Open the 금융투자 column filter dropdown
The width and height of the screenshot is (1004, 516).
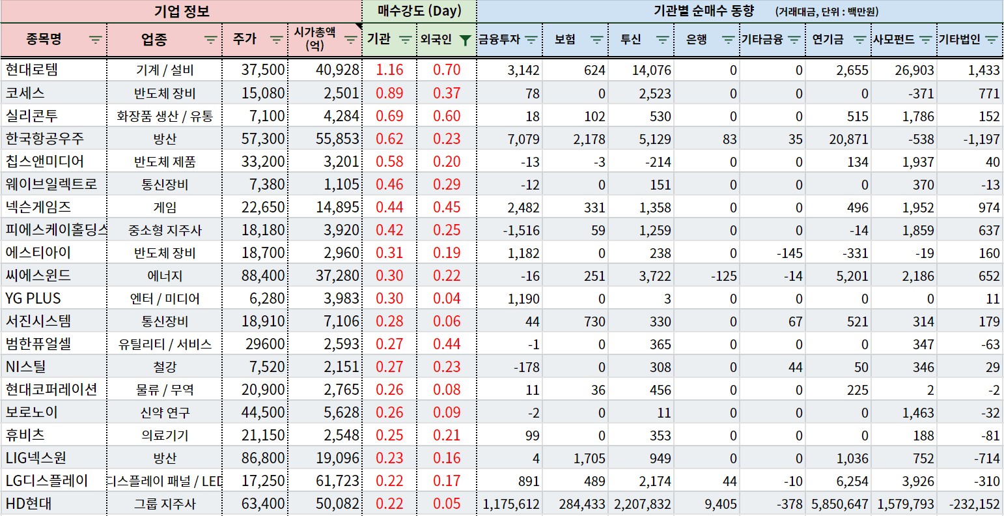click(531, 40)
